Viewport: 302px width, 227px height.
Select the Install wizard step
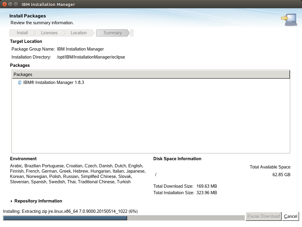tap(22, 33)
